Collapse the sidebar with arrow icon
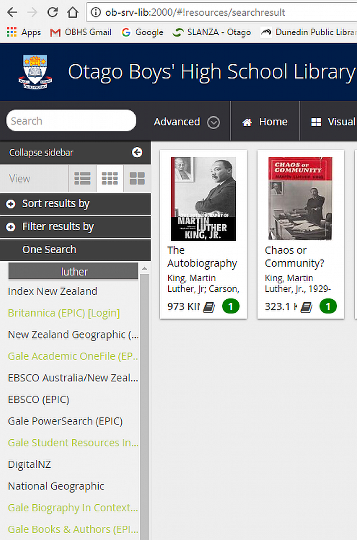 pos(137,152)
